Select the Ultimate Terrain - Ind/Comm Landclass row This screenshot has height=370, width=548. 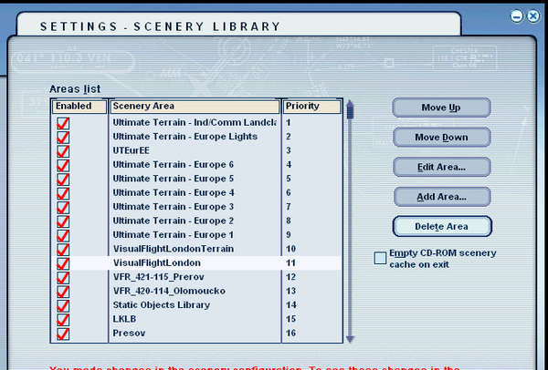click(x=195, y=122)
